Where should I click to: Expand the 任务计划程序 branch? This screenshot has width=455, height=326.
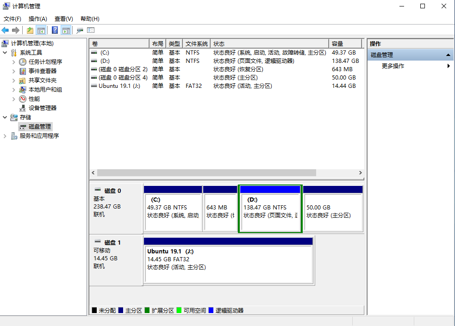coord(13,62)
